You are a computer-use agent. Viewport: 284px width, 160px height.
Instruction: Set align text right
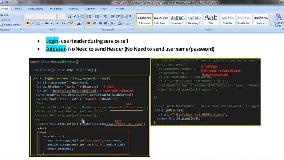(100, 24)
